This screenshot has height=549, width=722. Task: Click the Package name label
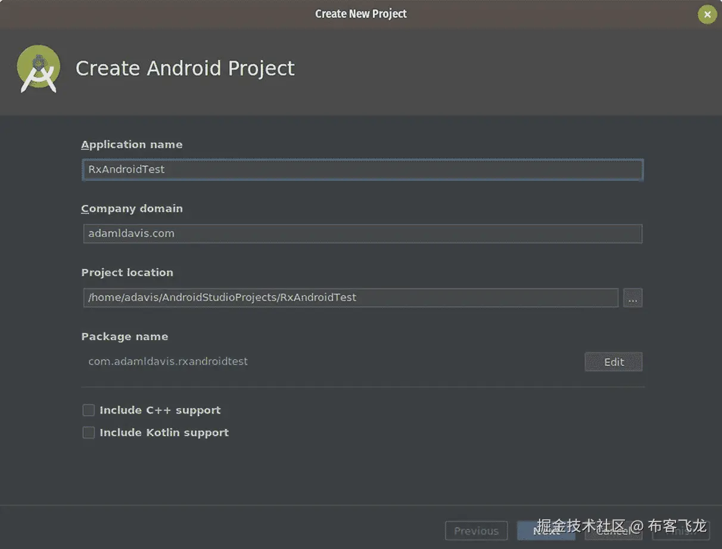click(x=125, y=337)
